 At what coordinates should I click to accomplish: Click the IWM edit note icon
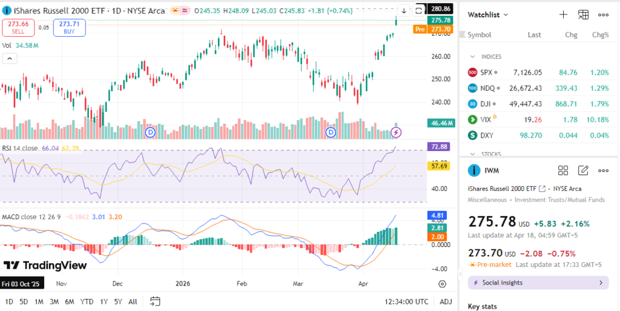pyautogui.click(x=583, y=170)
